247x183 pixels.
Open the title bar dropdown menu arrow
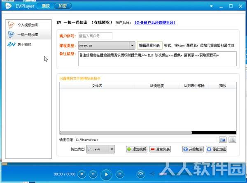click(x=212, y=6)
